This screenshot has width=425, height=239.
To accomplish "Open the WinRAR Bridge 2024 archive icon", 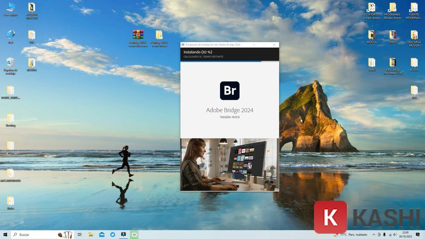I will click(138, 38).
